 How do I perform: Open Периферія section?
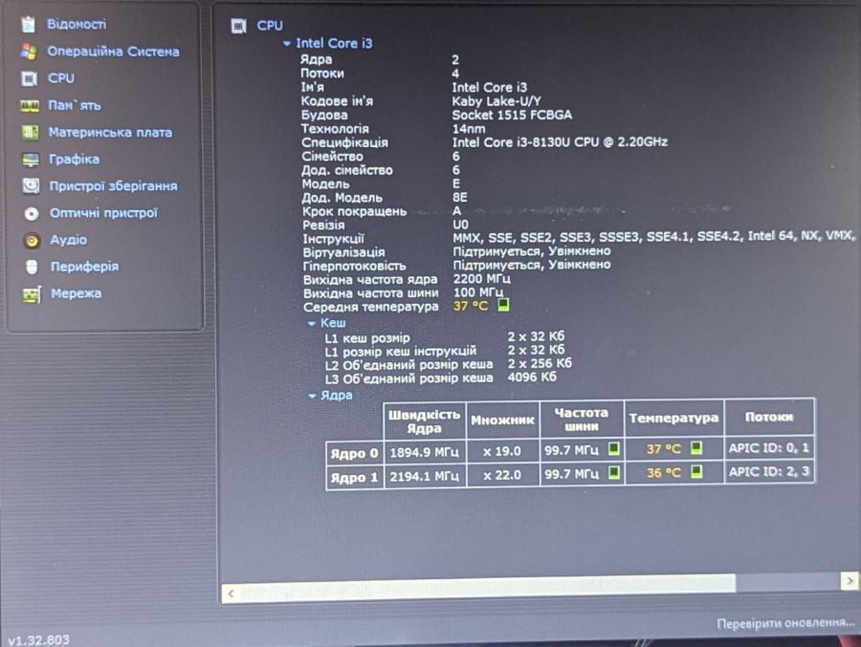pyautogui.click(x=84, y=267)
